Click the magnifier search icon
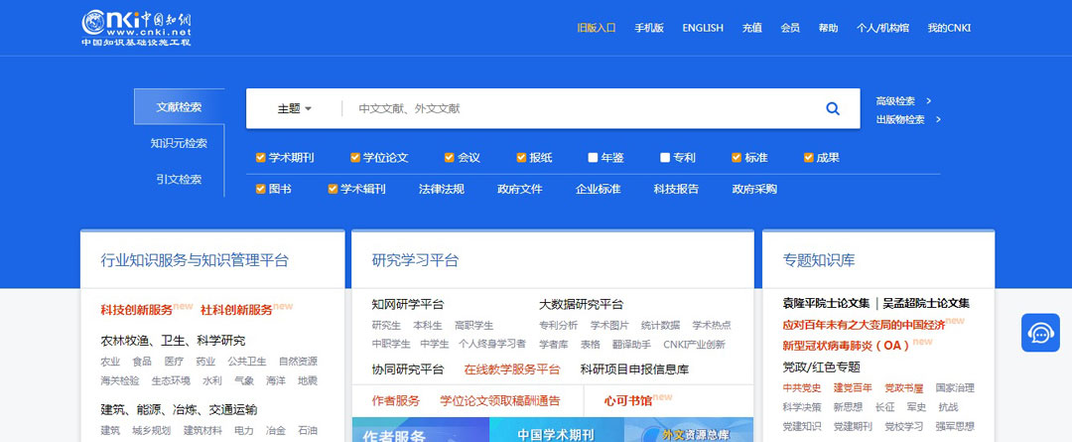Screen dimensions: 1072x442 [833, 108]
